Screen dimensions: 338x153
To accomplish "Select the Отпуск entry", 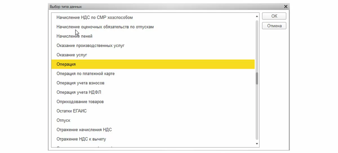I will (63, 120).
